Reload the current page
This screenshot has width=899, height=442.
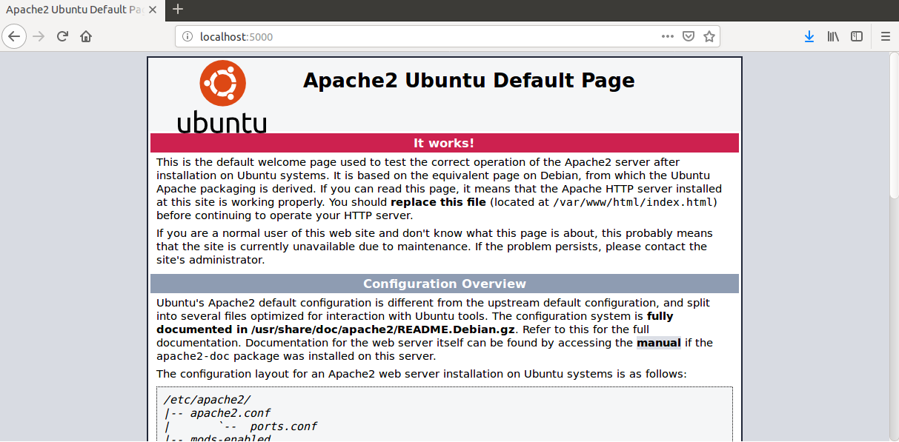[63, 36]
